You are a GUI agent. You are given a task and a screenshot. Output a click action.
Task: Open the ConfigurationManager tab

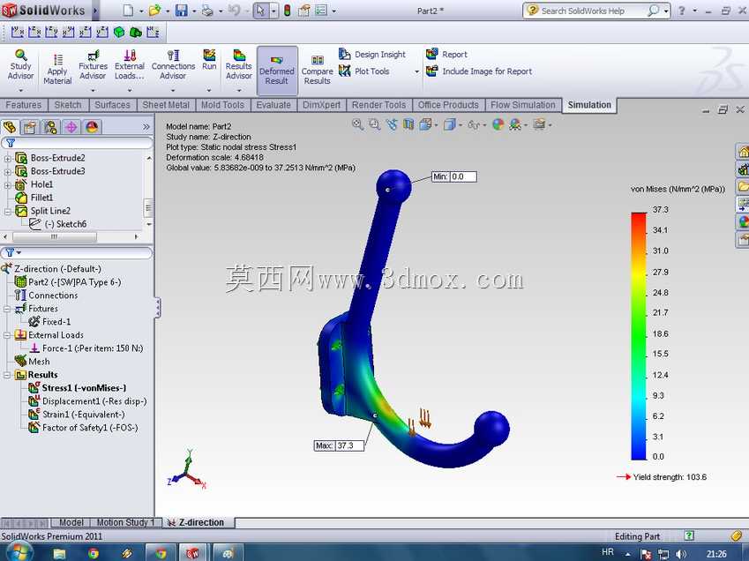[x=50, y=127]
